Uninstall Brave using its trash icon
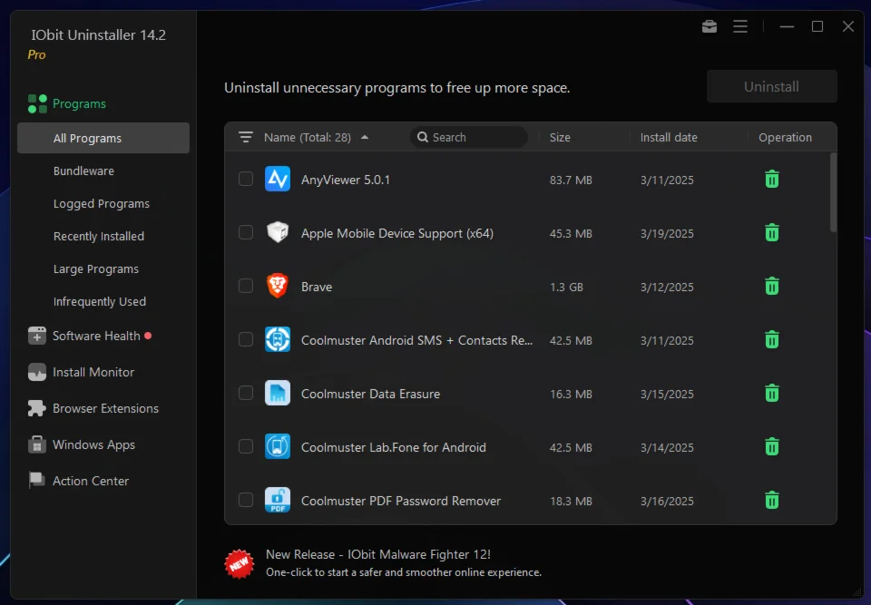This screenshot has width=871, height=605. tap(771, 286)
